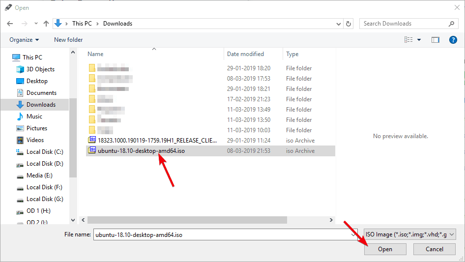This screenshot has width=465, height=262.
Task: Change the view layout icon
Action: coord(408,39)
